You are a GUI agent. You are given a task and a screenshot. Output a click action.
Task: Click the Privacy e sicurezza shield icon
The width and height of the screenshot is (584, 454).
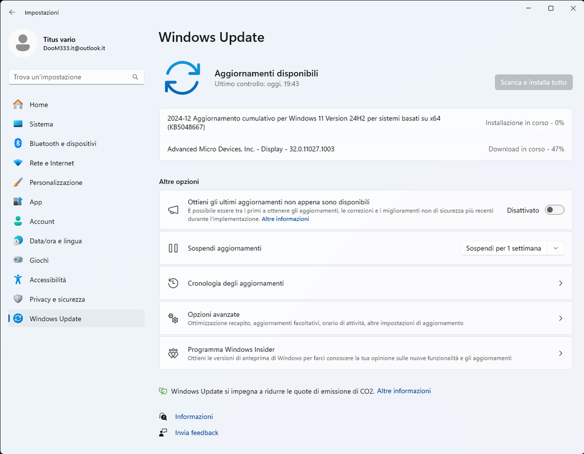pyautogui.click(x=18, y=299)
